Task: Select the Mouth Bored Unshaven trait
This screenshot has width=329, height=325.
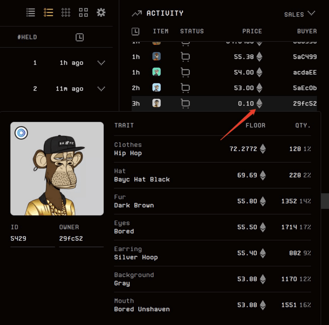Action: click(212, 305)
